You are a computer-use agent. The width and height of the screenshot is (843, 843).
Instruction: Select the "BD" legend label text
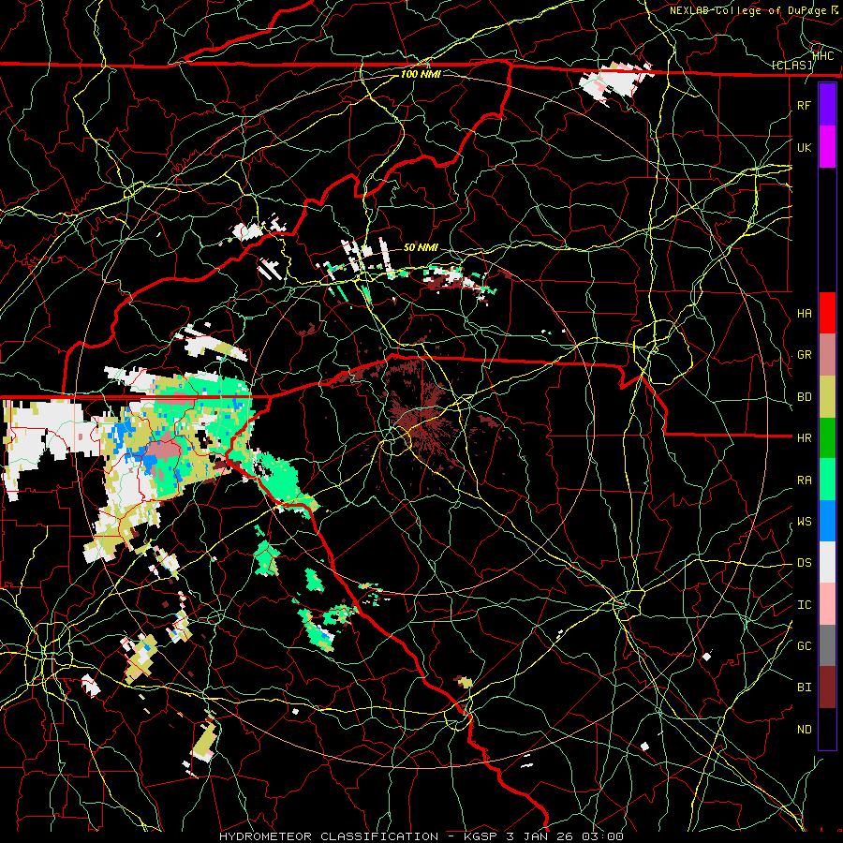805,397
